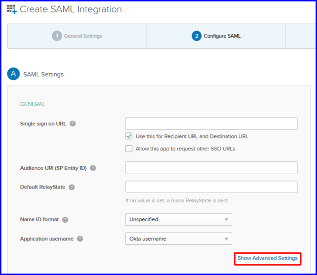
Task: Click the Default RelayState text box
Action: pyautogui.click(x=211, y=187)
